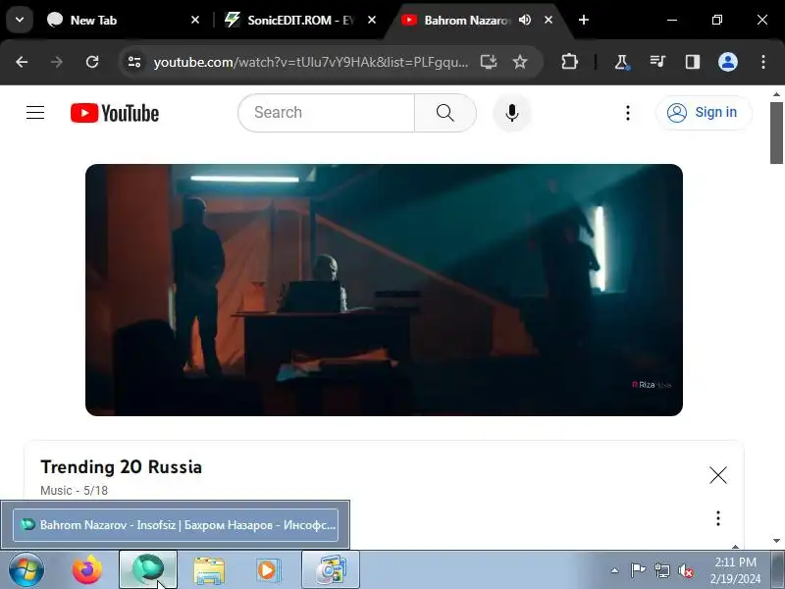The image size is (785, 589).
Task: Open the browser profile avatar
Action: (x=728, y=62)
